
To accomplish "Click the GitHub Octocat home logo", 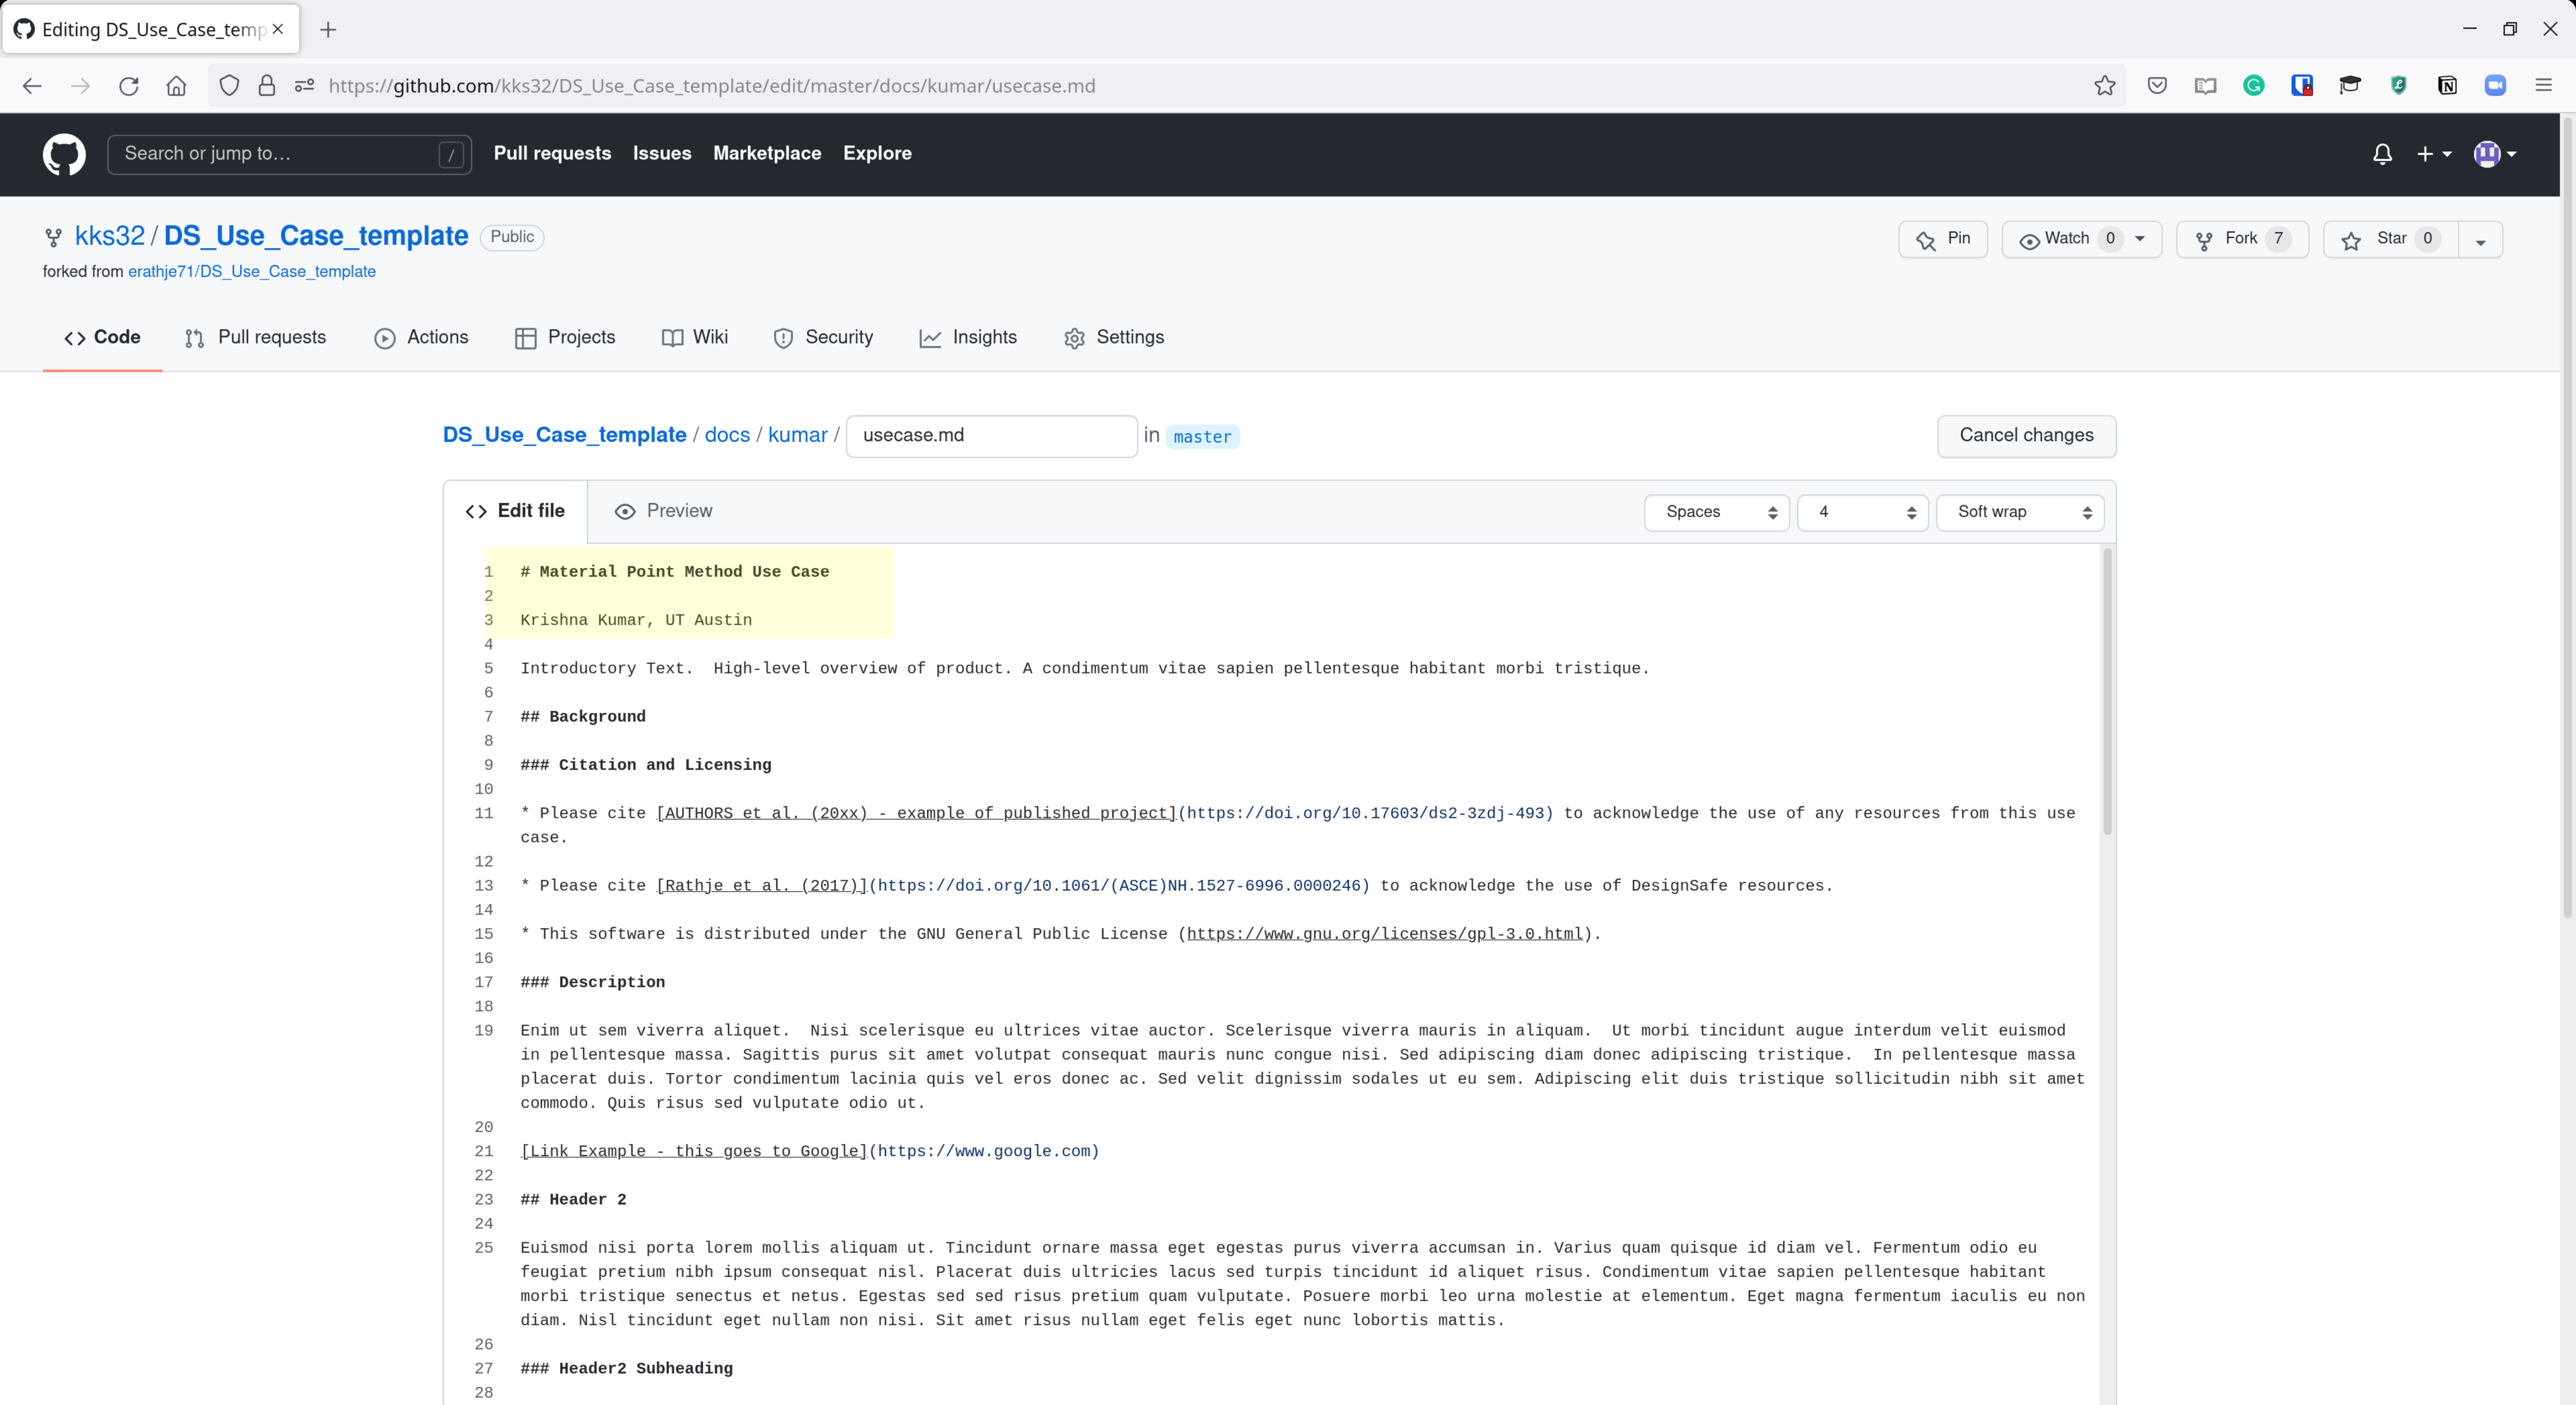I will [64, 154].
